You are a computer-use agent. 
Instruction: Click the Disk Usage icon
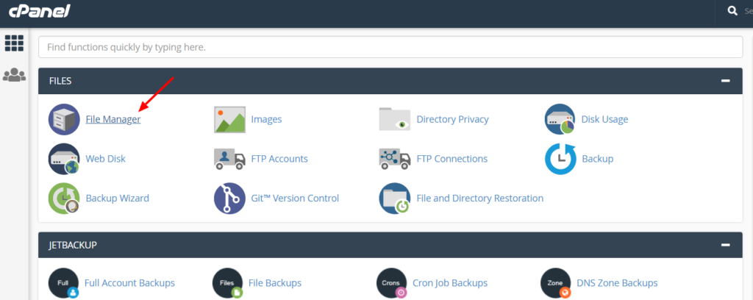560,119
